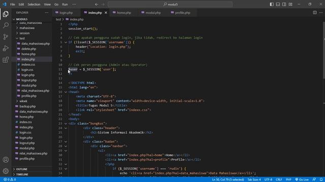This screenshot has height=182, width=325.
Task: Open indexx.css in the test folder
Action: click(28, 65)
